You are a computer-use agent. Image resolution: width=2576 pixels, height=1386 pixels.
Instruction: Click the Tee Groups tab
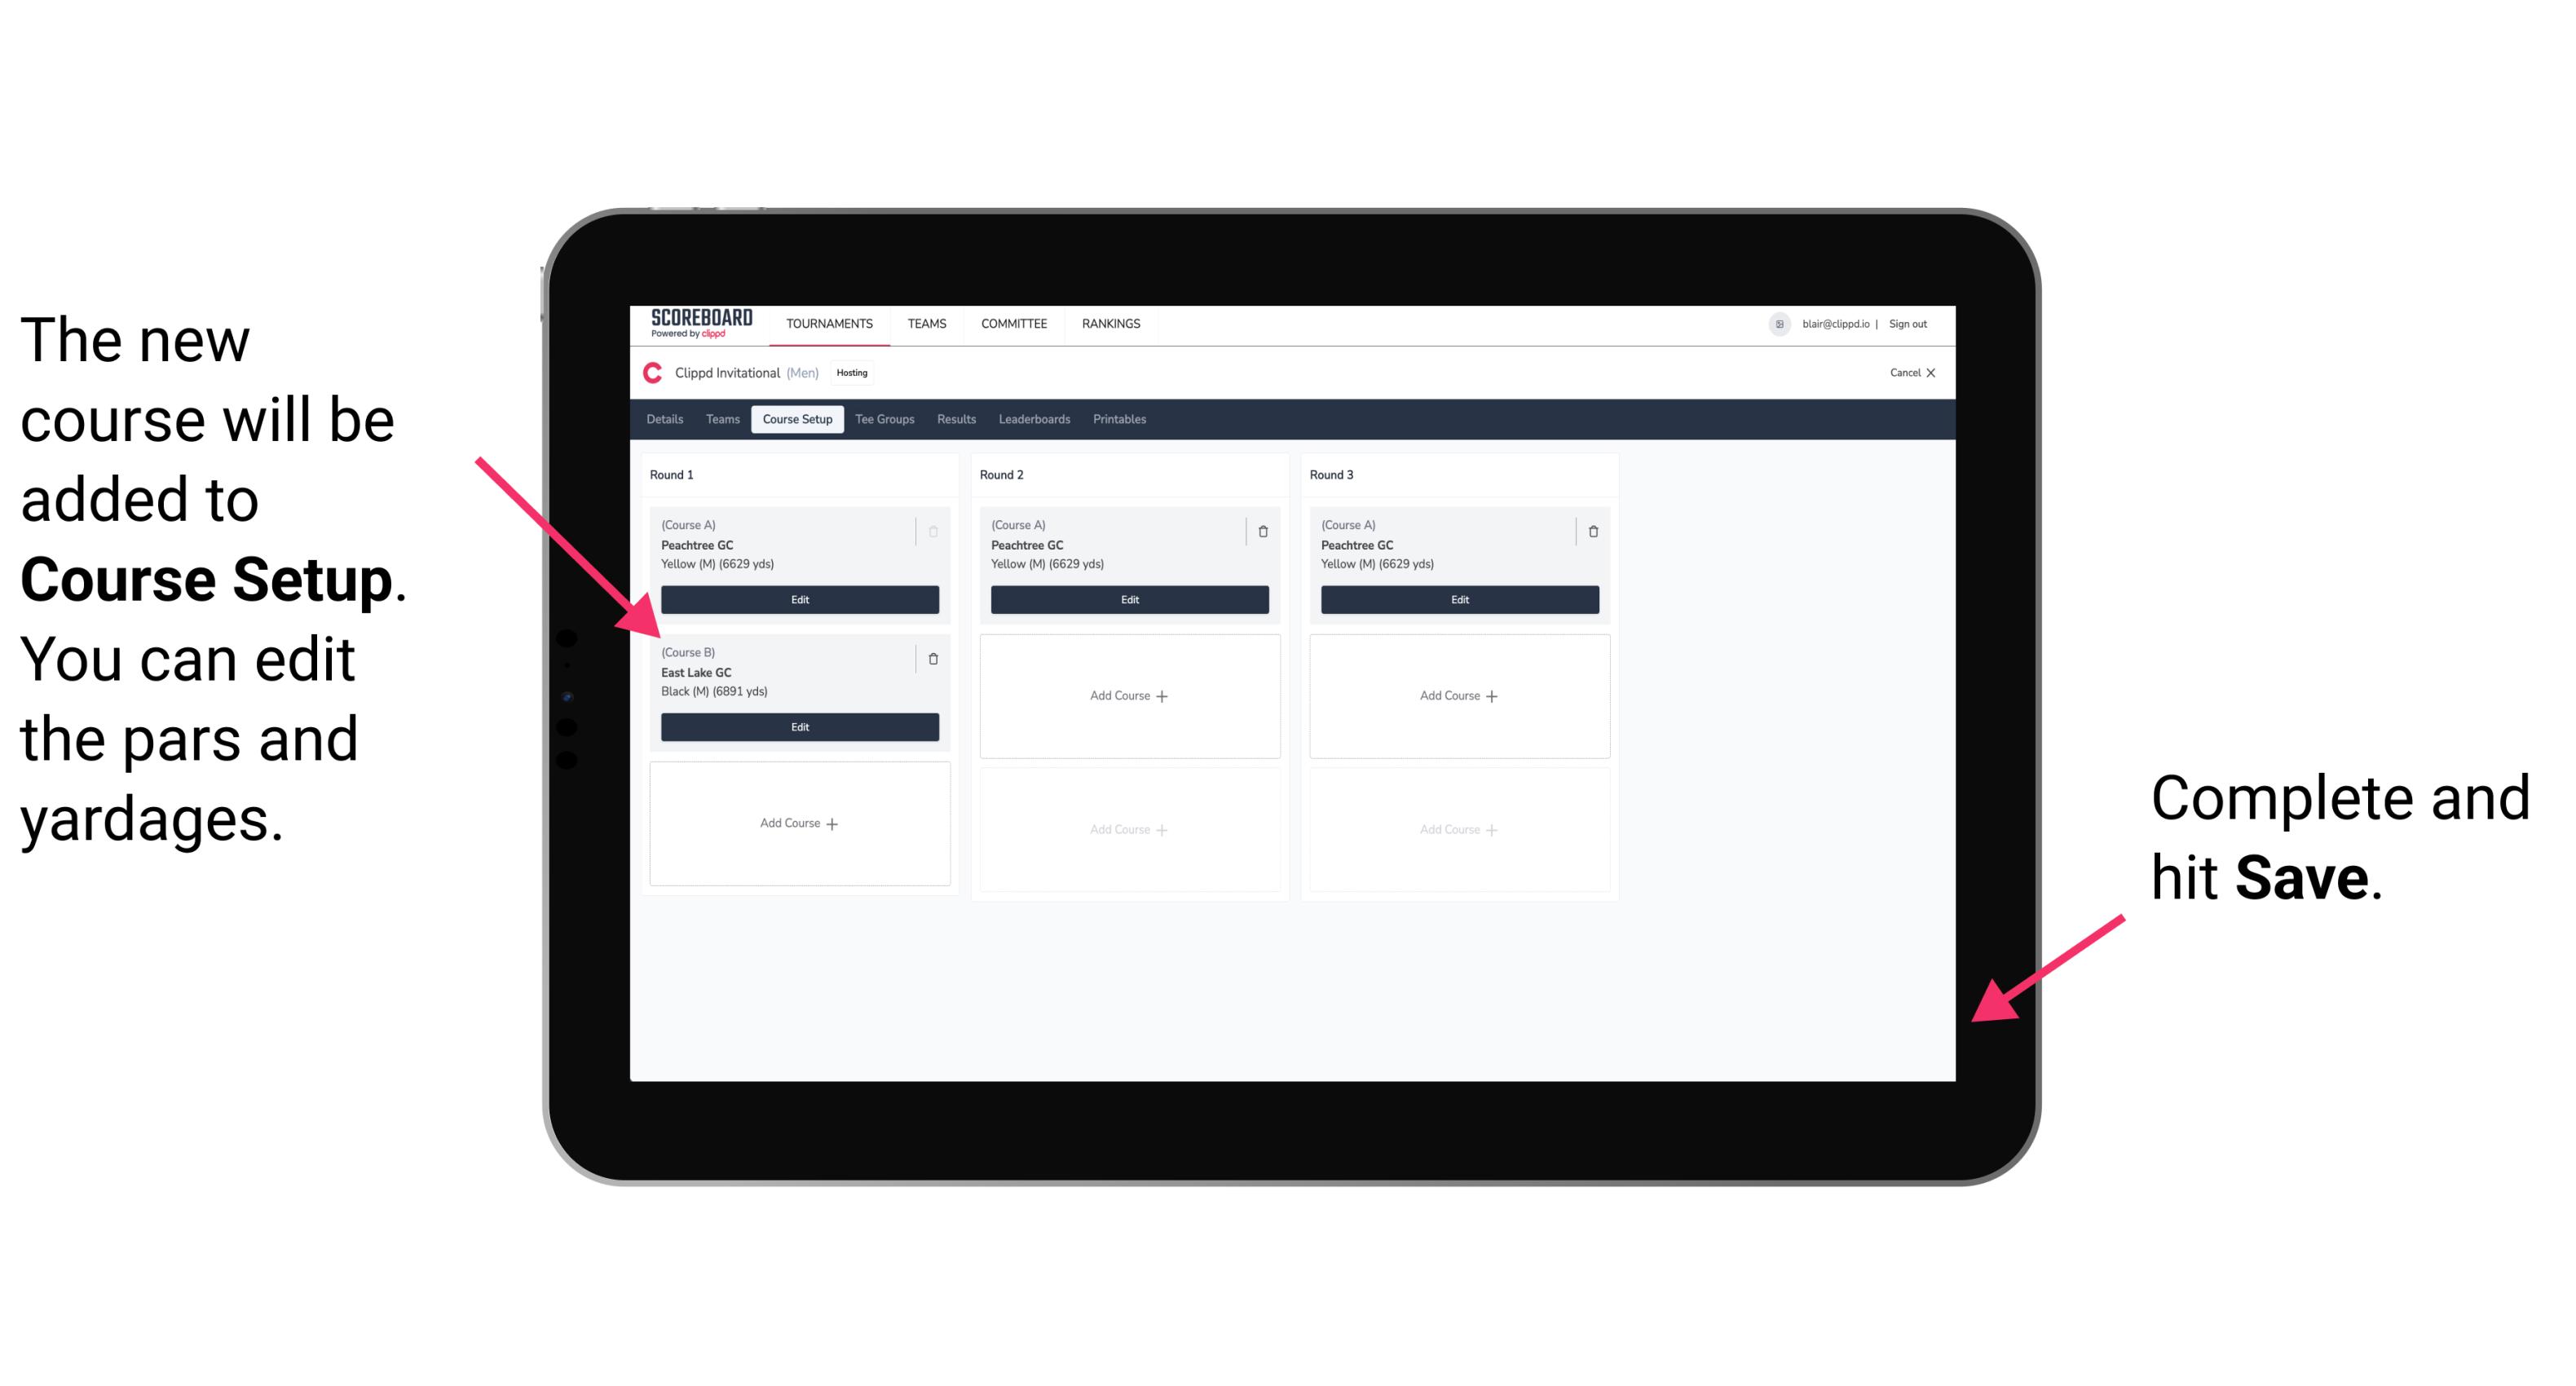coord(879,420)
